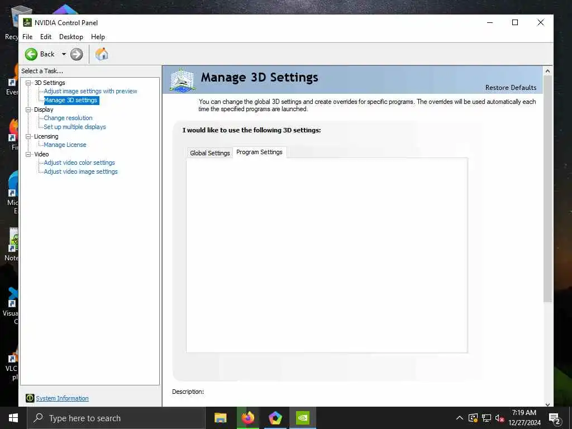Click the Manage 3D Settings header icon
The image size is (572, 429).
coord(183,80)
